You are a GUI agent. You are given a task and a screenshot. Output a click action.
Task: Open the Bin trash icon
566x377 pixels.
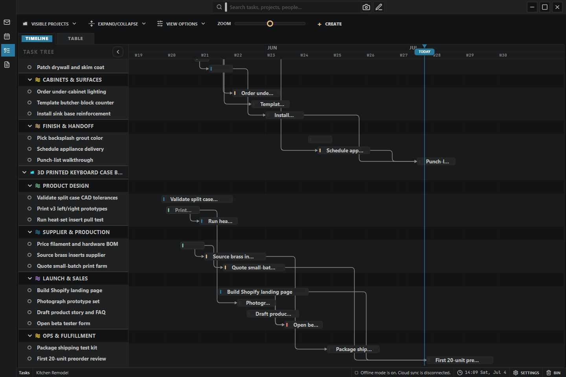click(x=549, y=373)
